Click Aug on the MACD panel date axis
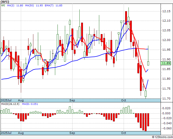 21,133
